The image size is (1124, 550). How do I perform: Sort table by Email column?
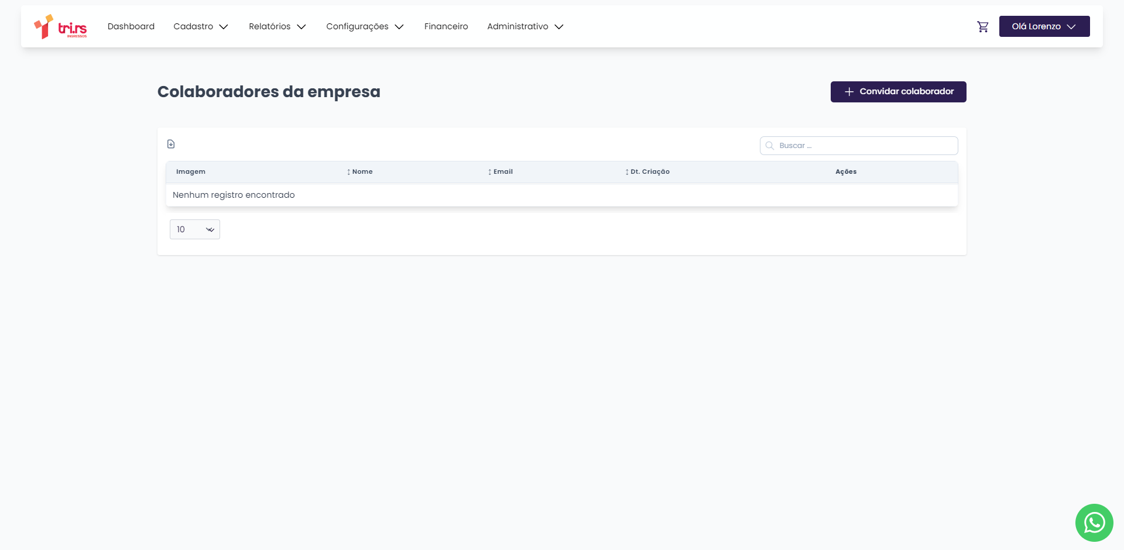pyautogui.click(x=501, y=172)
